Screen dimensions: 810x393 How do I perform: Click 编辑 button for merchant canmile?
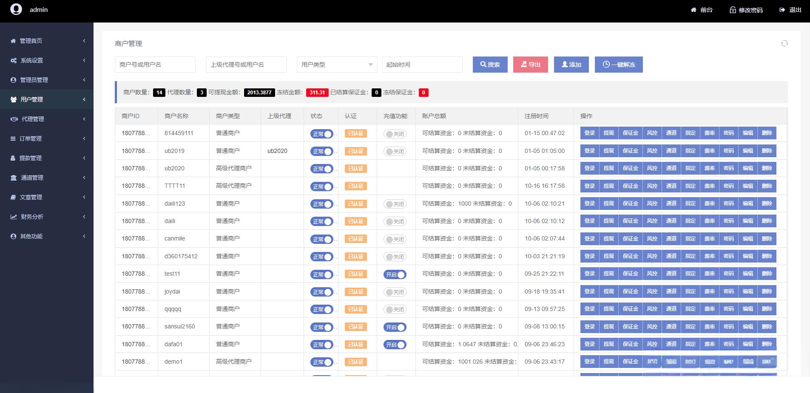coord(748,239)
